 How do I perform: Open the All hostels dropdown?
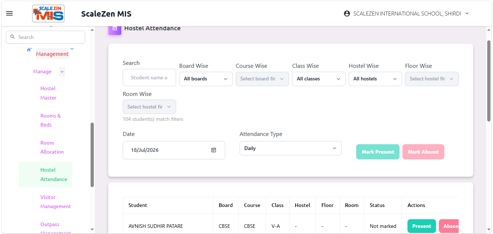pyautogui.click(x=375, y=79)
